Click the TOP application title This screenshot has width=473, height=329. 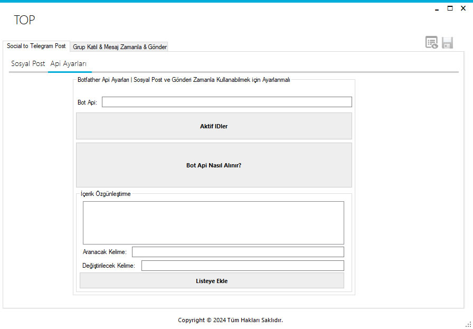click(24, 20)
